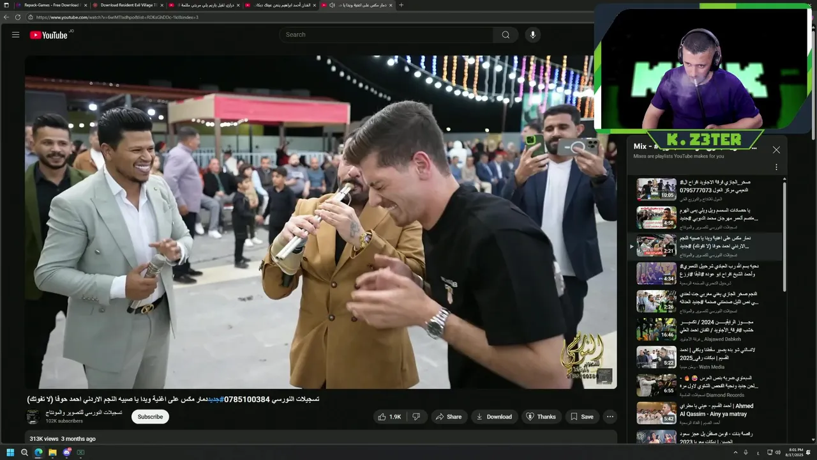Image resolution: width=817 pixels, height=460 pixels.
Task: Switch to third tab, first YouTube tab
Action: tap(203, 5)
